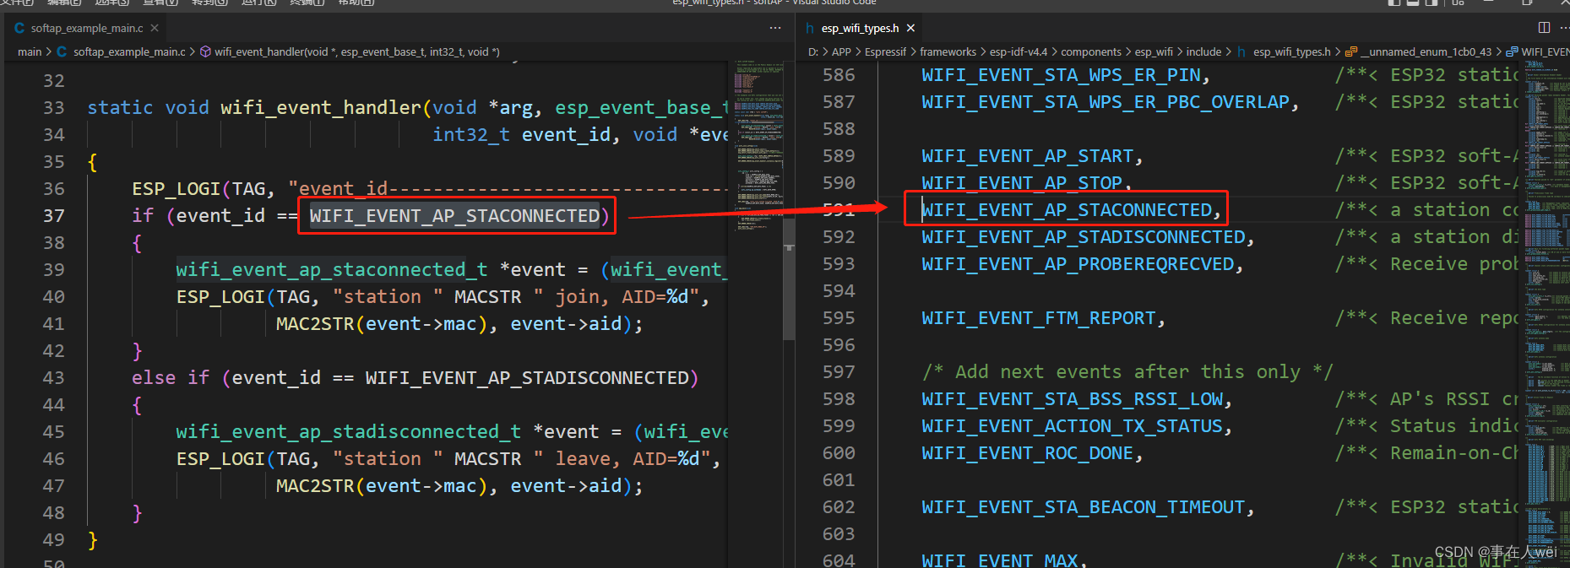Viewport: 1570px width, 568px height.
Task: Click line number 43 in left editor
Action: pyautogui.click(x=53, y=378)
